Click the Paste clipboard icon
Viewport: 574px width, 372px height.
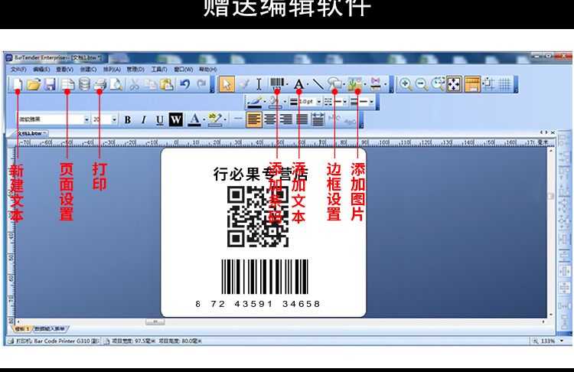click(167, 84)
